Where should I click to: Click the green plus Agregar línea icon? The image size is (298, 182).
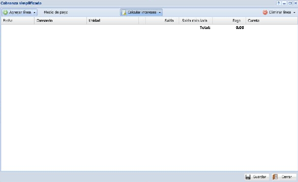5,12
